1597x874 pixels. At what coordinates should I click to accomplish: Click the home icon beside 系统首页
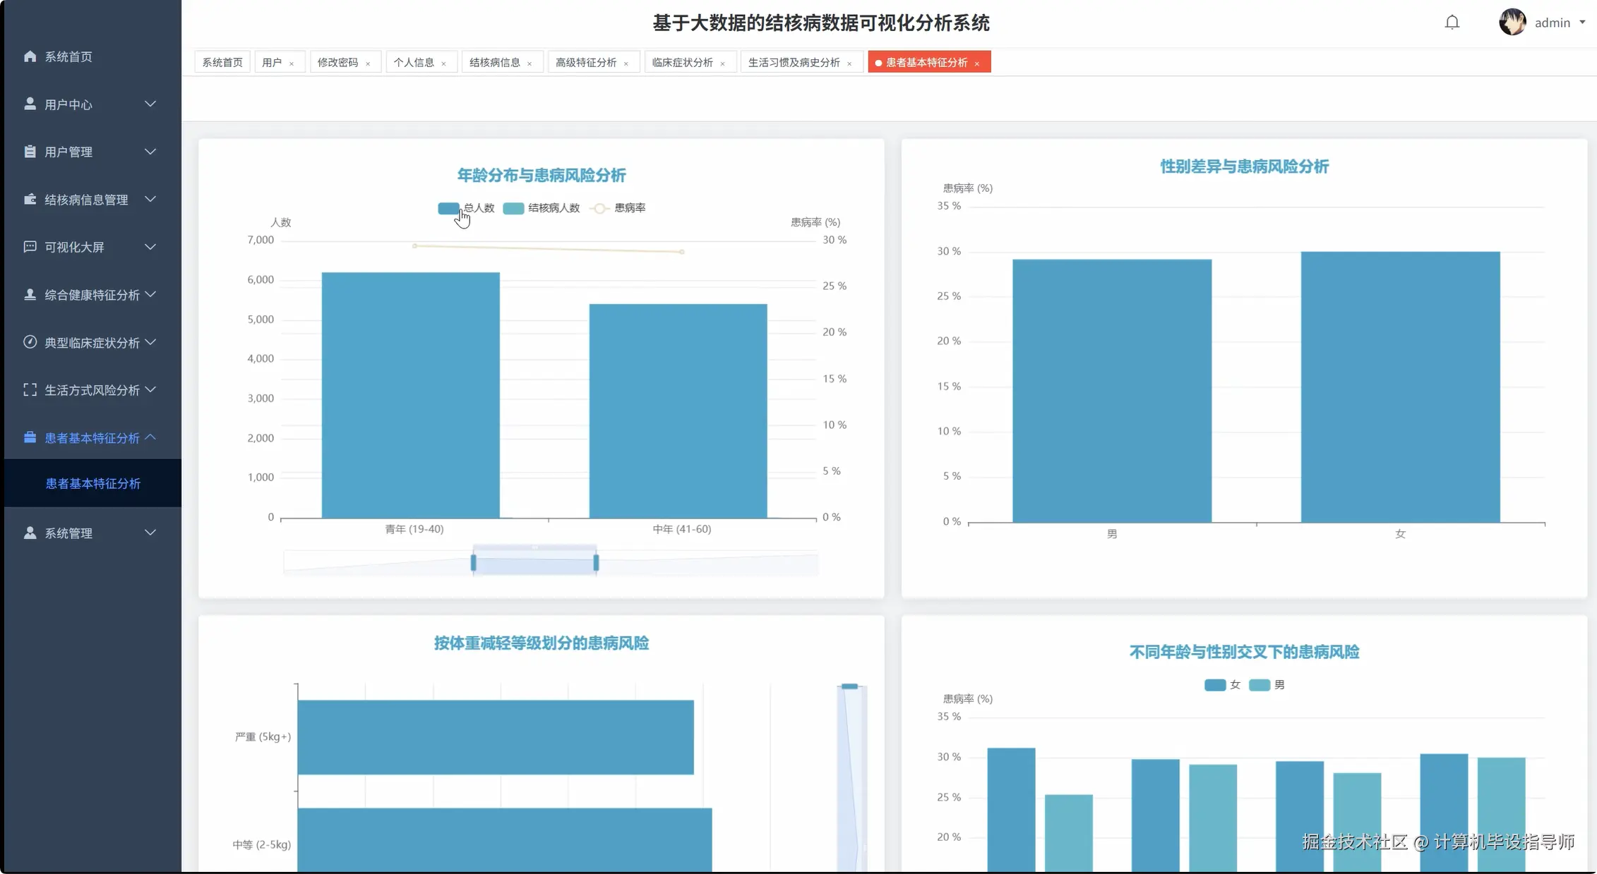tap(30, 56)
